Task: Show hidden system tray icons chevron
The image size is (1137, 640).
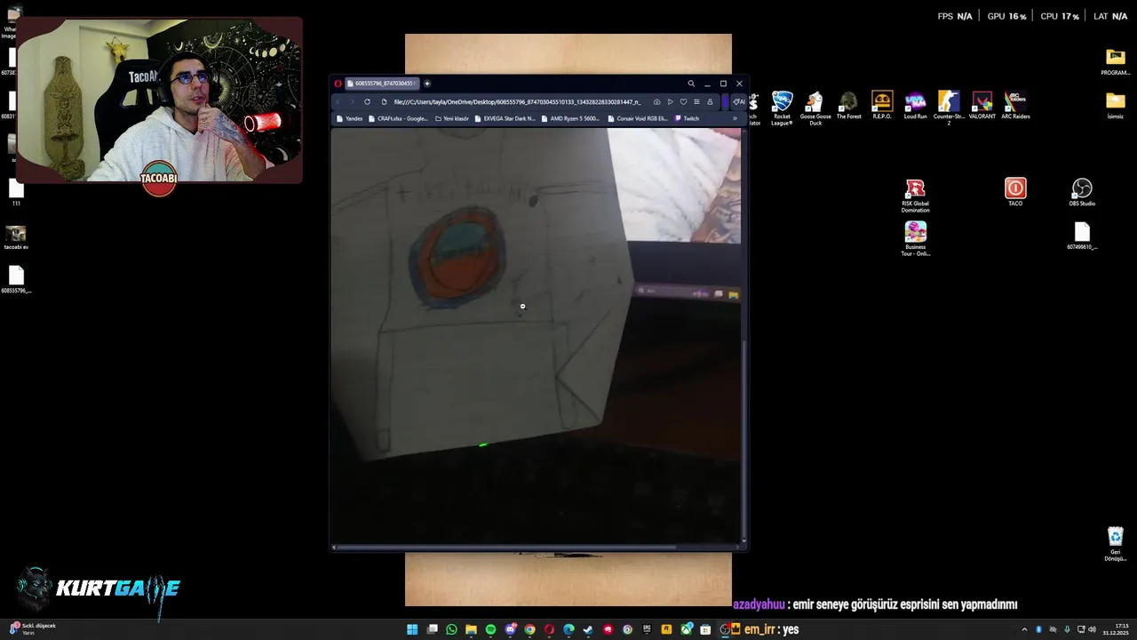Action: point(1024,629)
